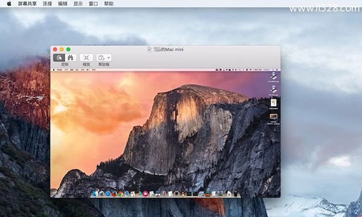
Task: Close the Mac mini screen sharing window
Action: pyautogui.click(x=55, y=49)
